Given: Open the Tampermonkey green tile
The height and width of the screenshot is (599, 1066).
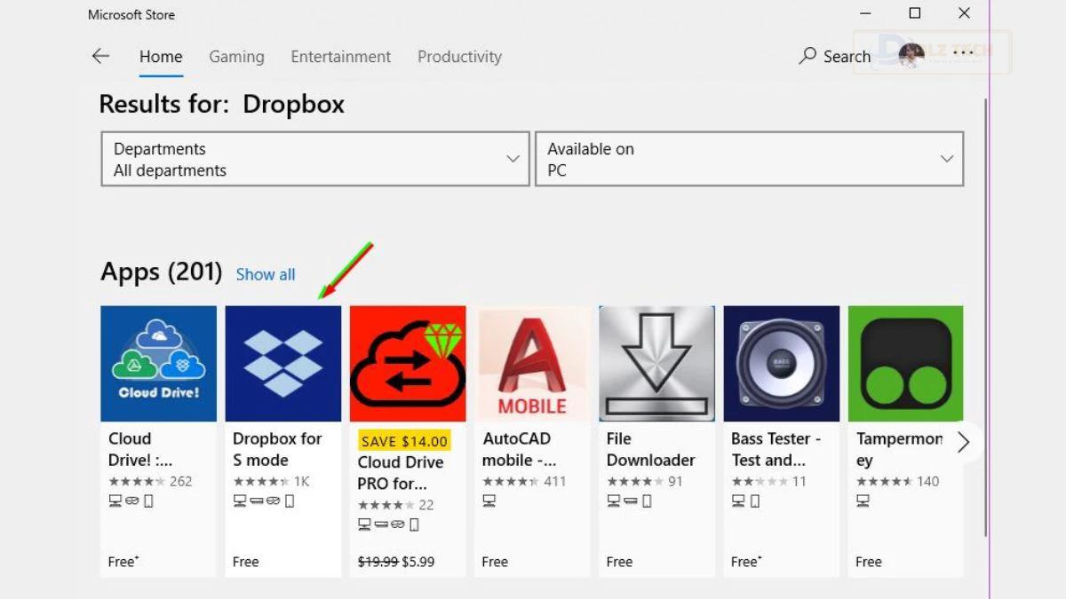Looking at the screenshot, I should coord(905,364).
